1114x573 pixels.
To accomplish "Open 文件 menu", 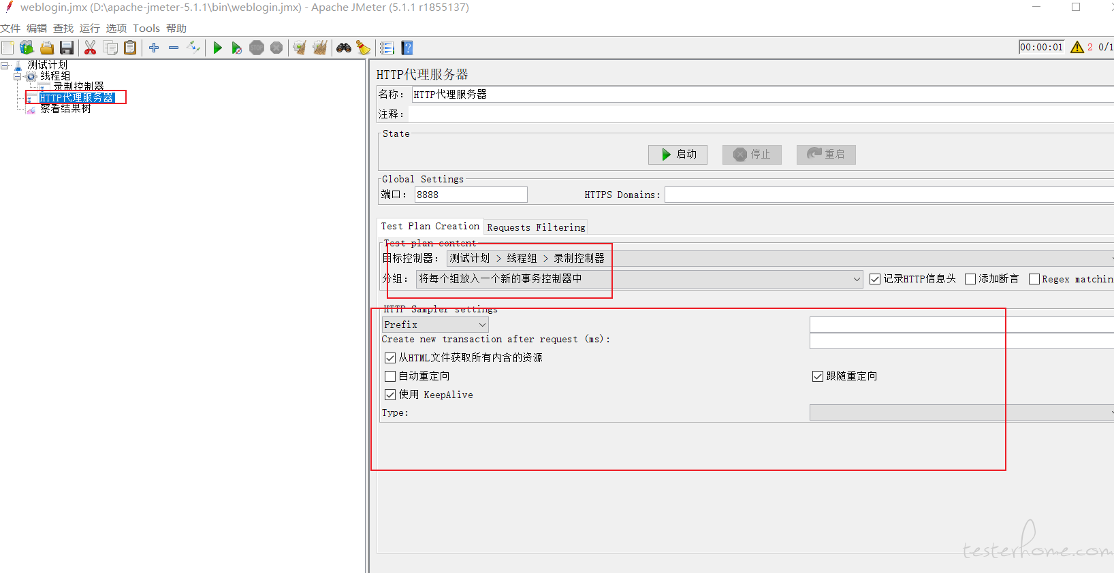I will click(x=10, y=28).
